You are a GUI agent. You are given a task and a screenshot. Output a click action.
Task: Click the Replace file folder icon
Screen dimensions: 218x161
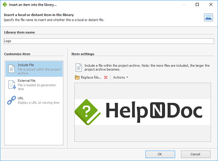coord(77,78)
